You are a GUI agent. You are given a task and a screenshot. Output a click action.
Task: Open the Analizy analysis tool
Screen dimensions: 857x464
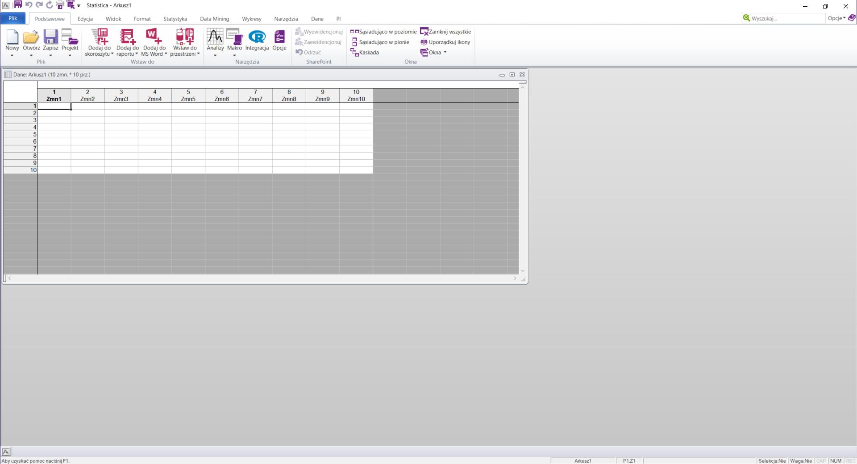(215, 37)
